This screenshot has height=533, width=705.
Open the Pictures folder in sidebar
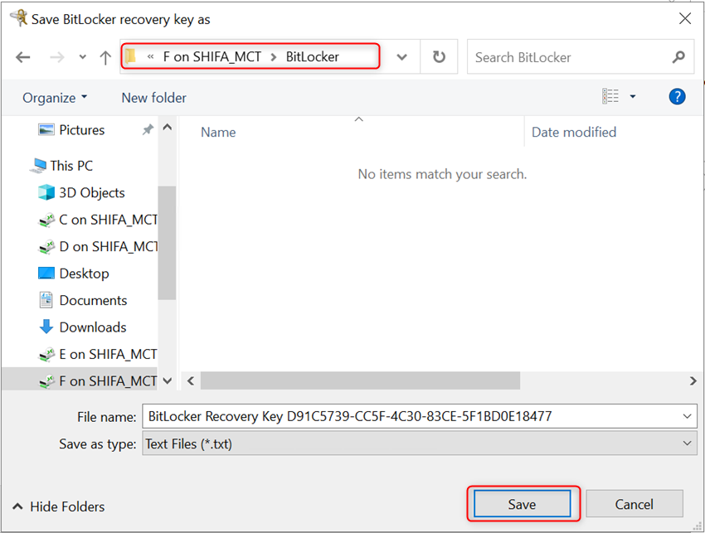click(80, 129)
